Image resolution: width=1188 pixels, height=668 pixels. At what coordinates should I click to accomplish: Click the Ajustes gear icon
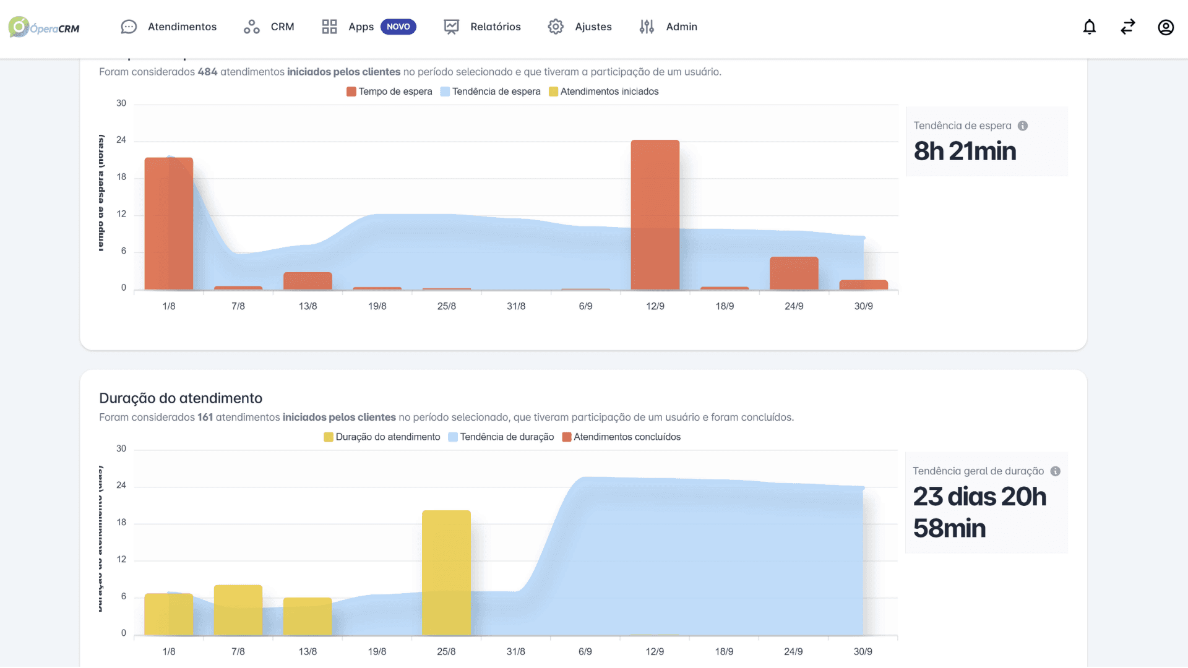(556, 27)
